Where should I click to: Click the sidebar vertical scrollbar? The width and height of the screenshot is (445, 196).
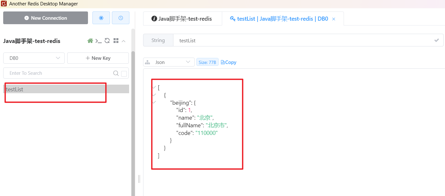click(x=133, y=123)
